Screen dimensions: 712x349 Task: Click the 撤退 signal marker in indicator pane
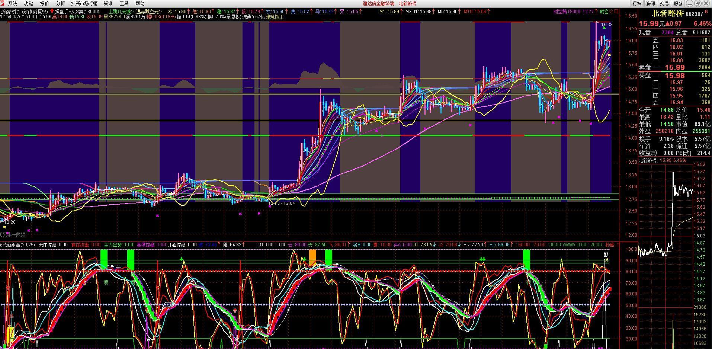(606, 257)
